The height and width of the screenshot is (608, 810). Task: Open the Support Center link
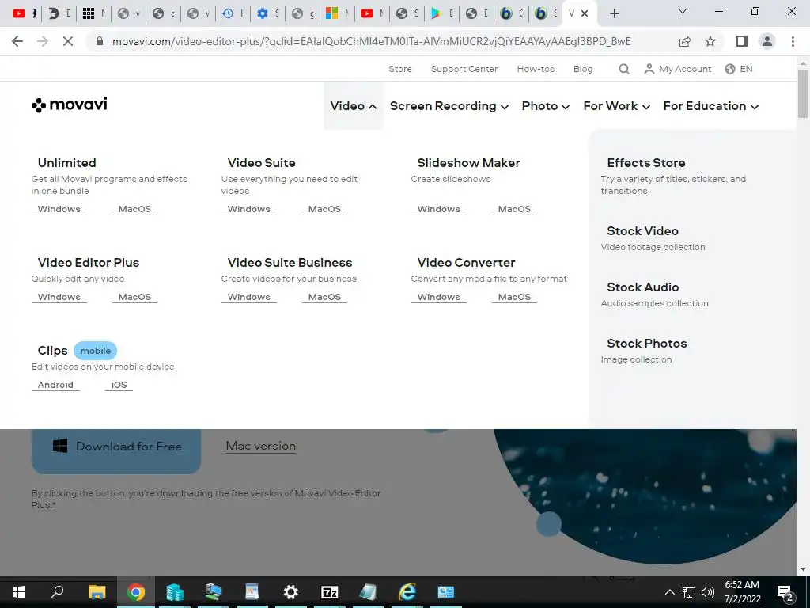[x=464, y=69]
